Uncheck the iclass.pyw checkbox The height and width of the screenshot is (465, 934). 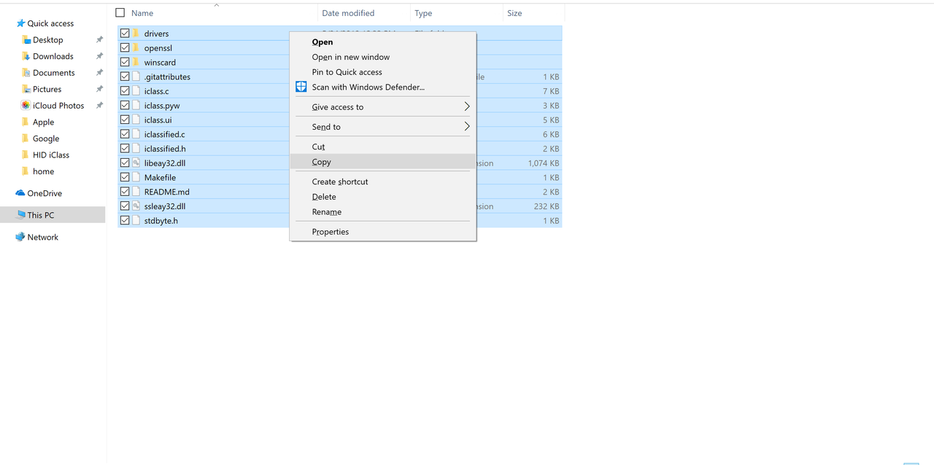click(x=125, y=106)
